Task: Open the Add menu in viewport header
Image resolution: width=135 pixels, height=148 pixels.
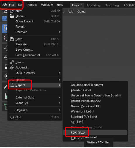Action: (x=70, y=11)
